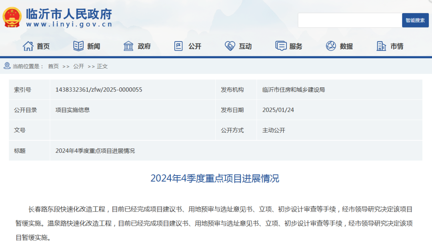Click the 公开 breadcrumb link

(x=78, y=66)
